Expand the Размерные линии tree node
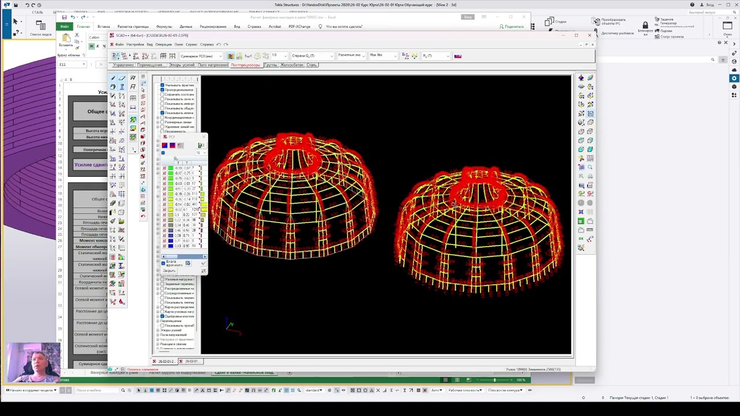Viewport: 740px width, 416px height. tap(158, 122)
